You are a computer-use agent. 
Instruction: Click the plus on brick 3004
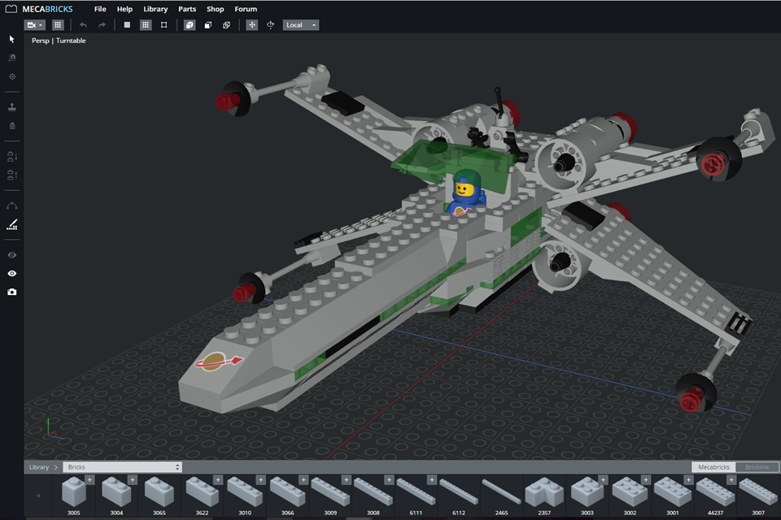coord(133,479)
